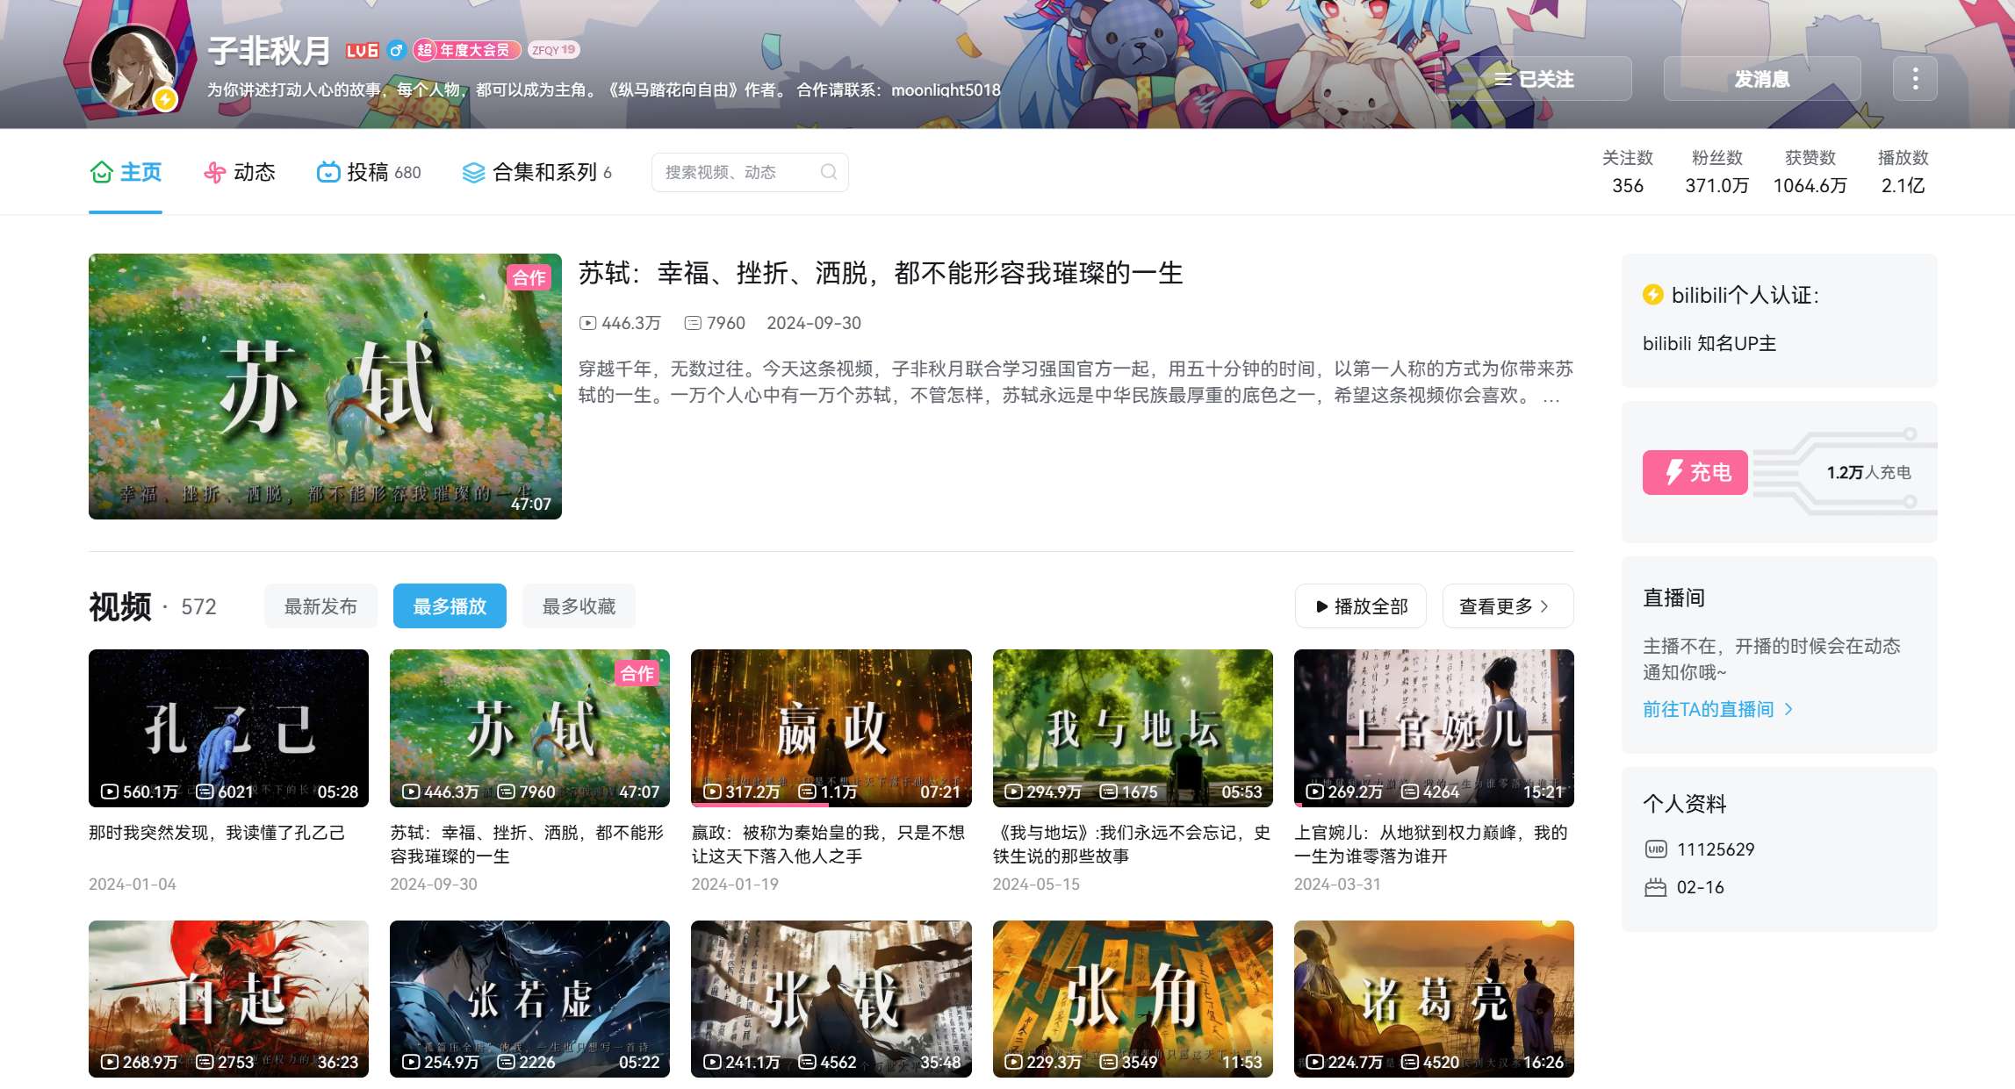Open the 孔乙己 video thumbnail
The image size is (2015, 1089).
[228, 727]
